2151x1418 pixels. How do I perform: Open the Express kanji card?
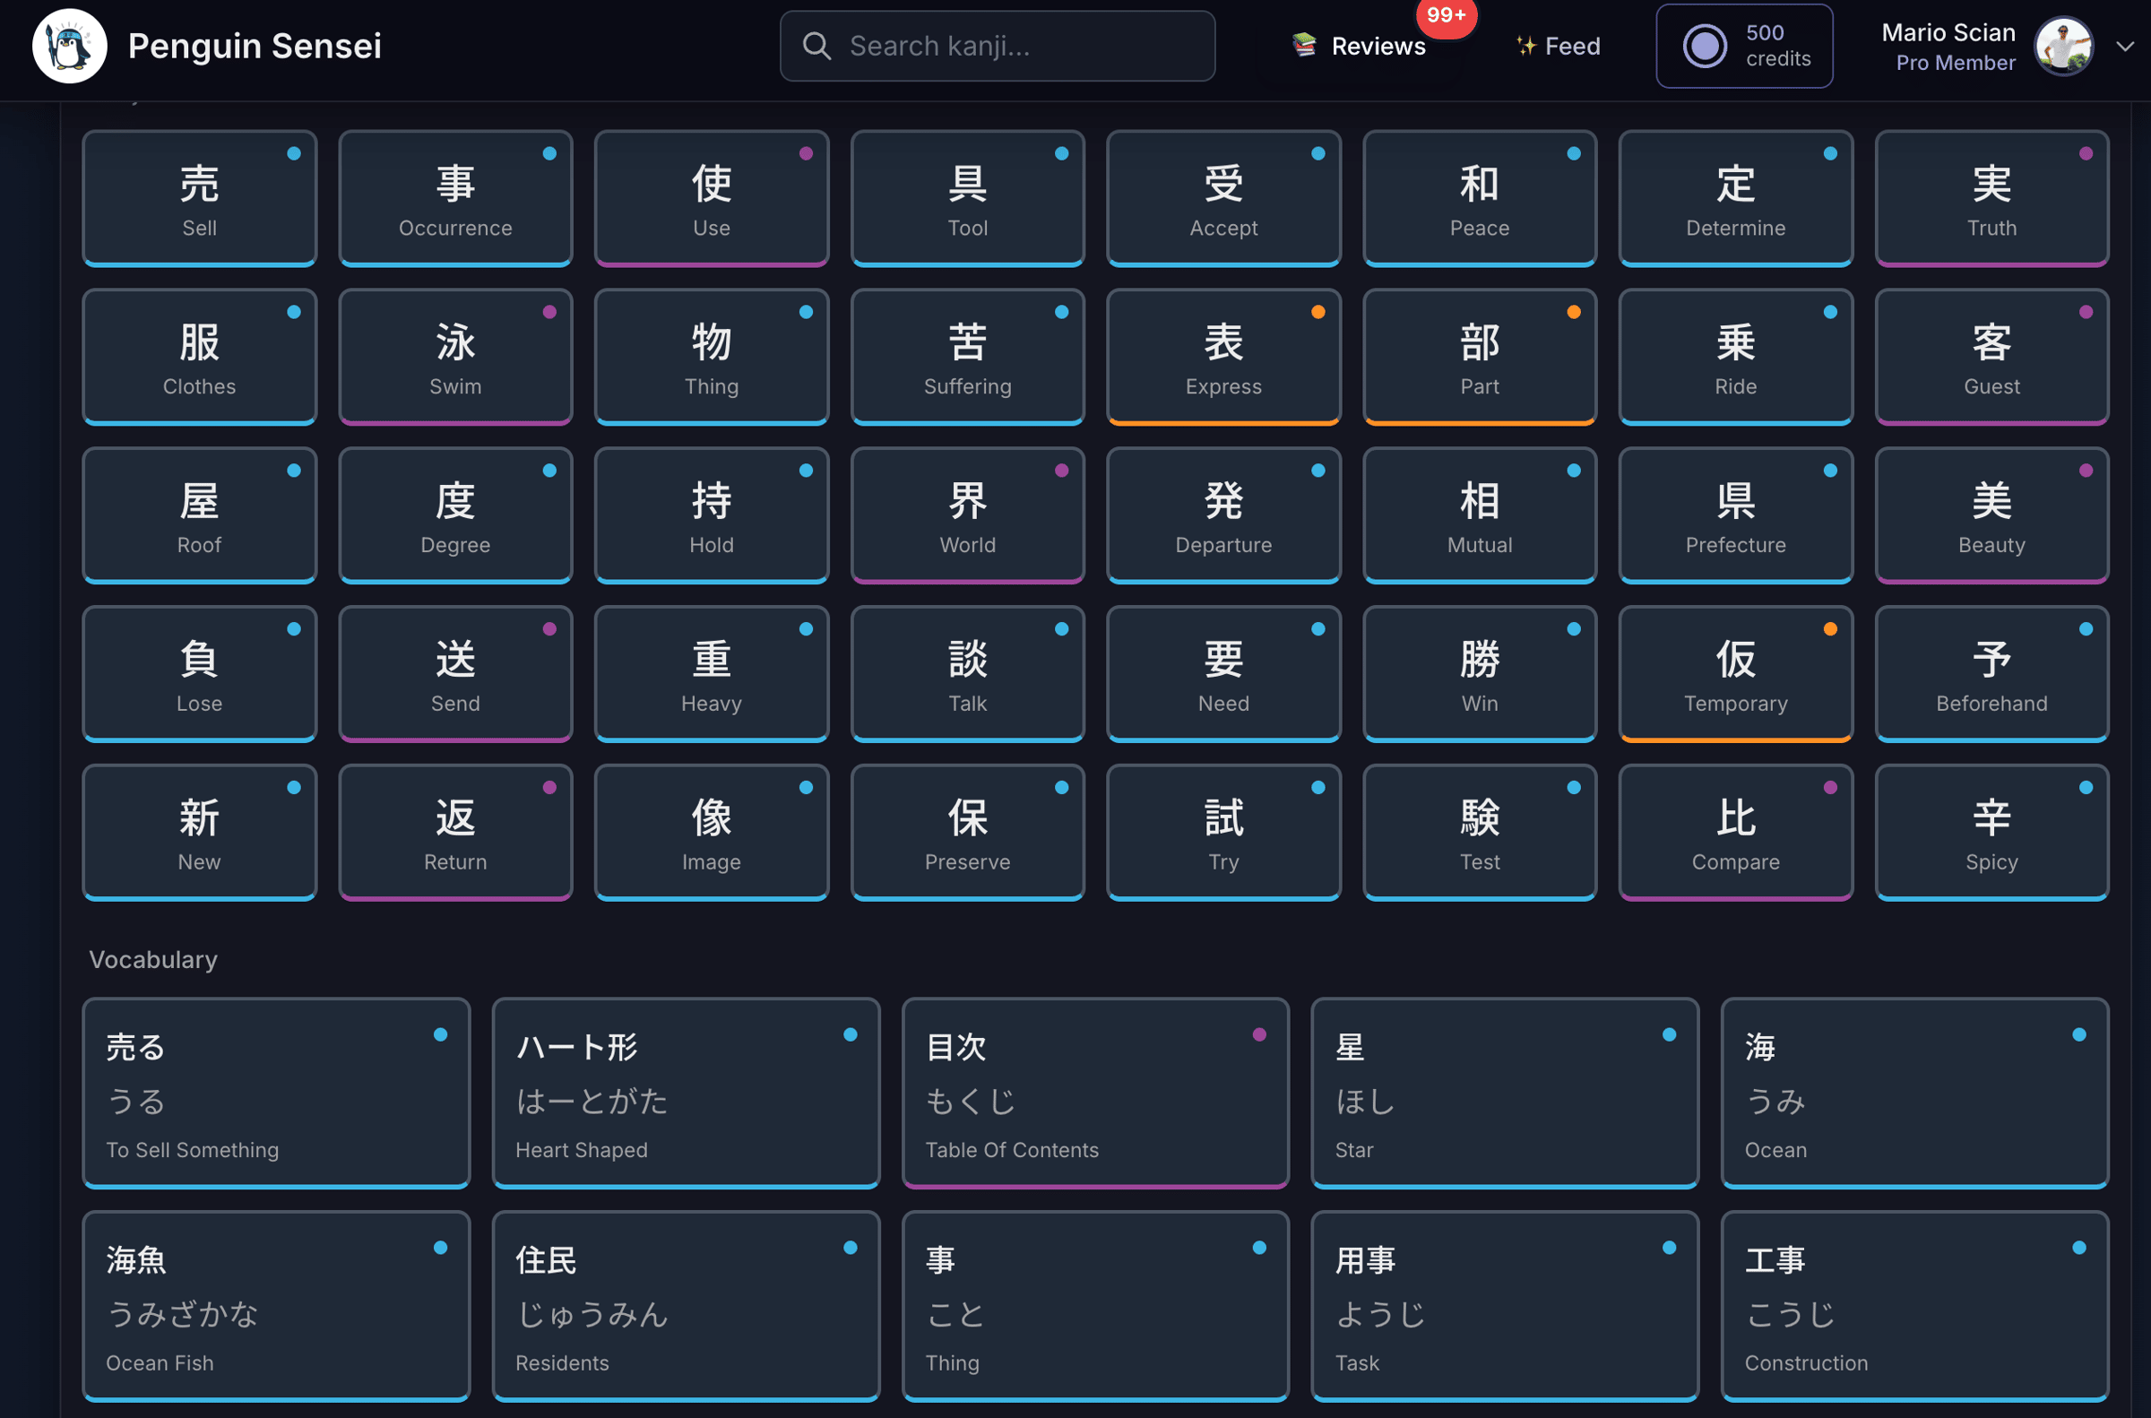coord(1223,358)
